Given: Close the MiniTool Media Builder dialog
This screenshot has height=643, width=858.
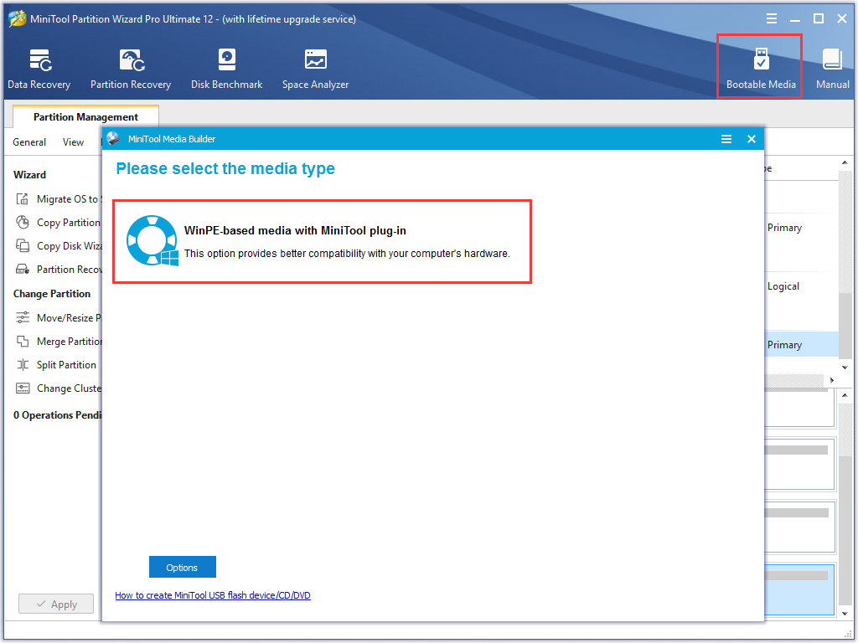Looking at the screenshot, I should tap(752, 139).
